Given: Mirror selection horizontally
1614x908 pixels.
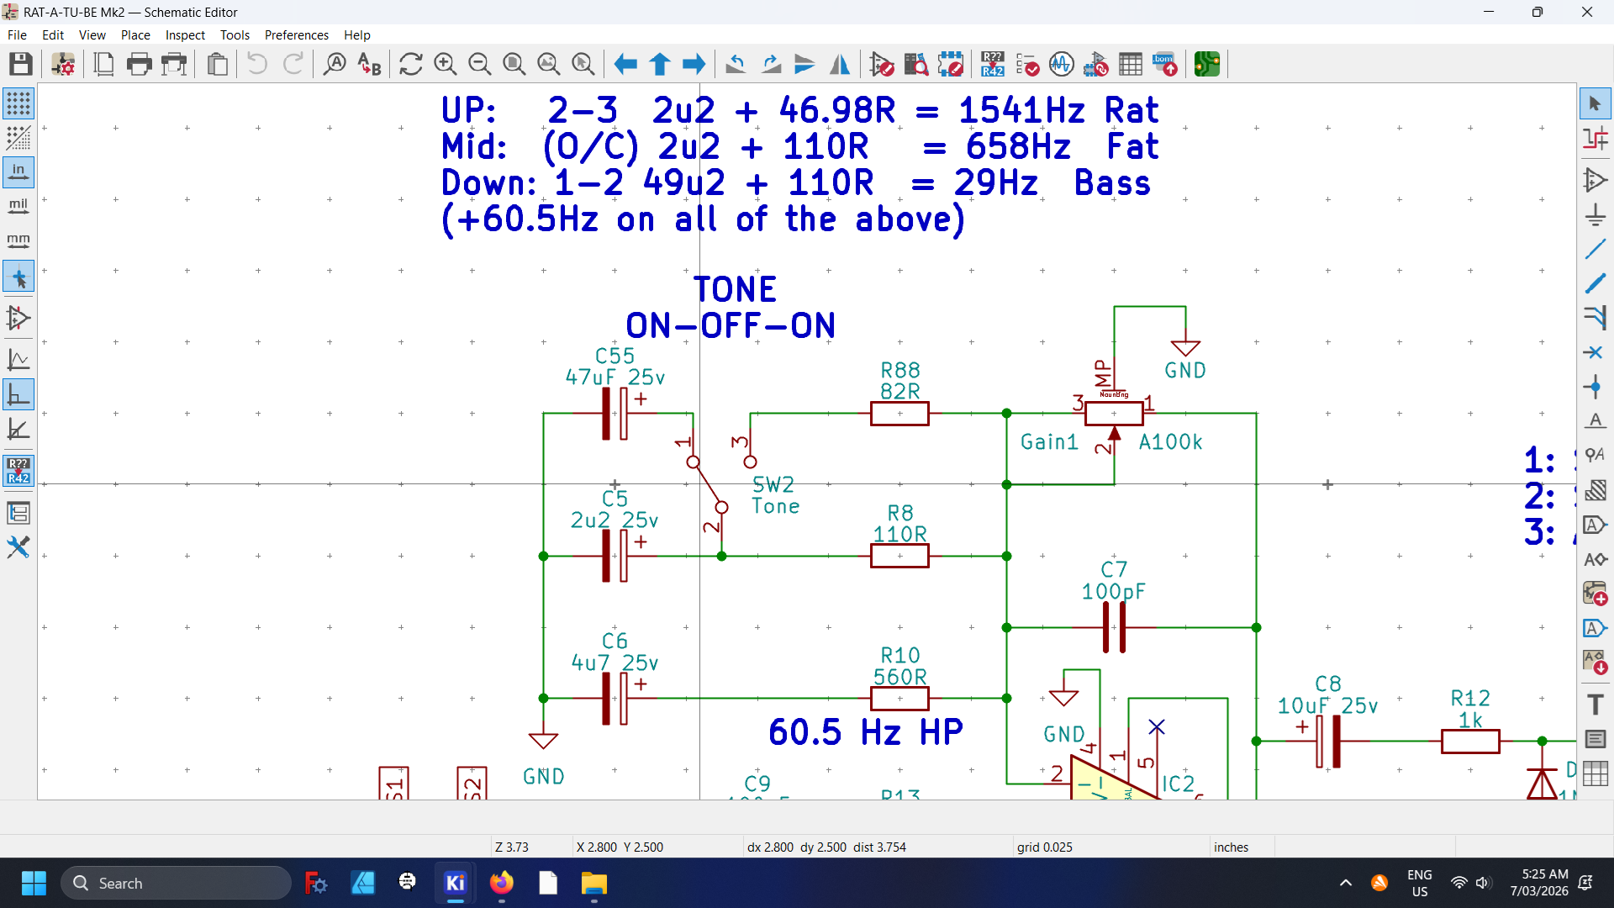Looking at the screenshot, I should (840, 64).
